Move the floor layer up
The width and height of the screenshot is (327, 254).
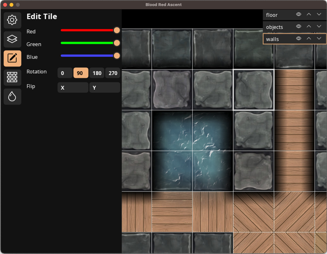309,15
